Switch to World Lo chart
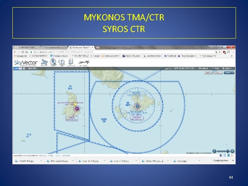248x186 pixels. [x=218, y=73]
